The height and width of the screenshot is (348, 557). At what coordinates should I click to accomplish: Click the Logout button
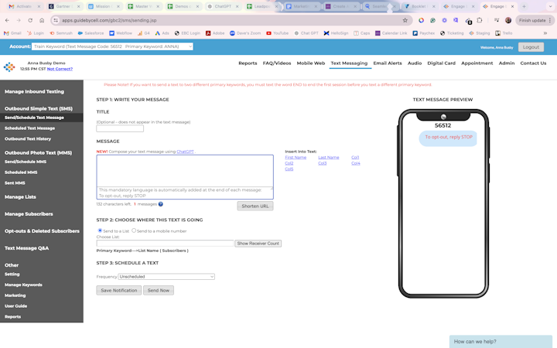[x=531, y=47]
